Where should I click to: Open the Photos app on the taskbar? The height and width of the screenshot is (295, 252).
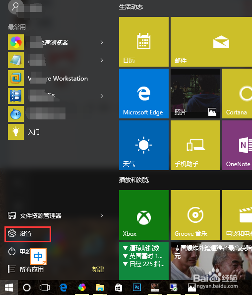coord(191,288)
